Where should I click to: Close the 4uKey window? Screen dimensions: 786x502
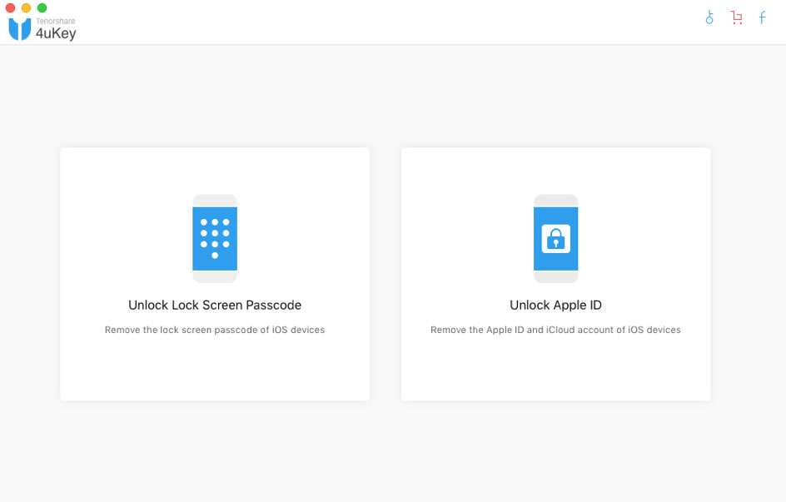(x=10, y=7)
